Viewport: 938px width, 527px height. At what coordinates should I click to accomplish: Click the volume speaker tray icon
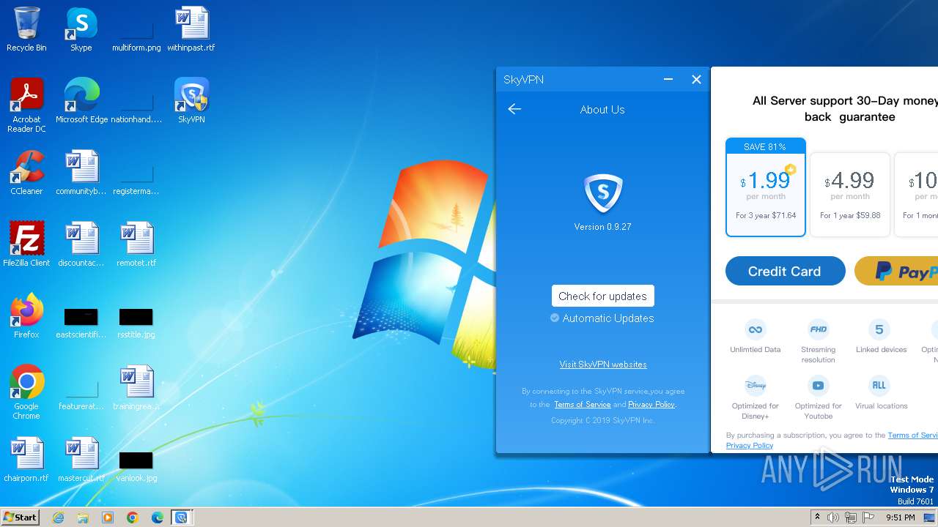click(x=832, y=517)
